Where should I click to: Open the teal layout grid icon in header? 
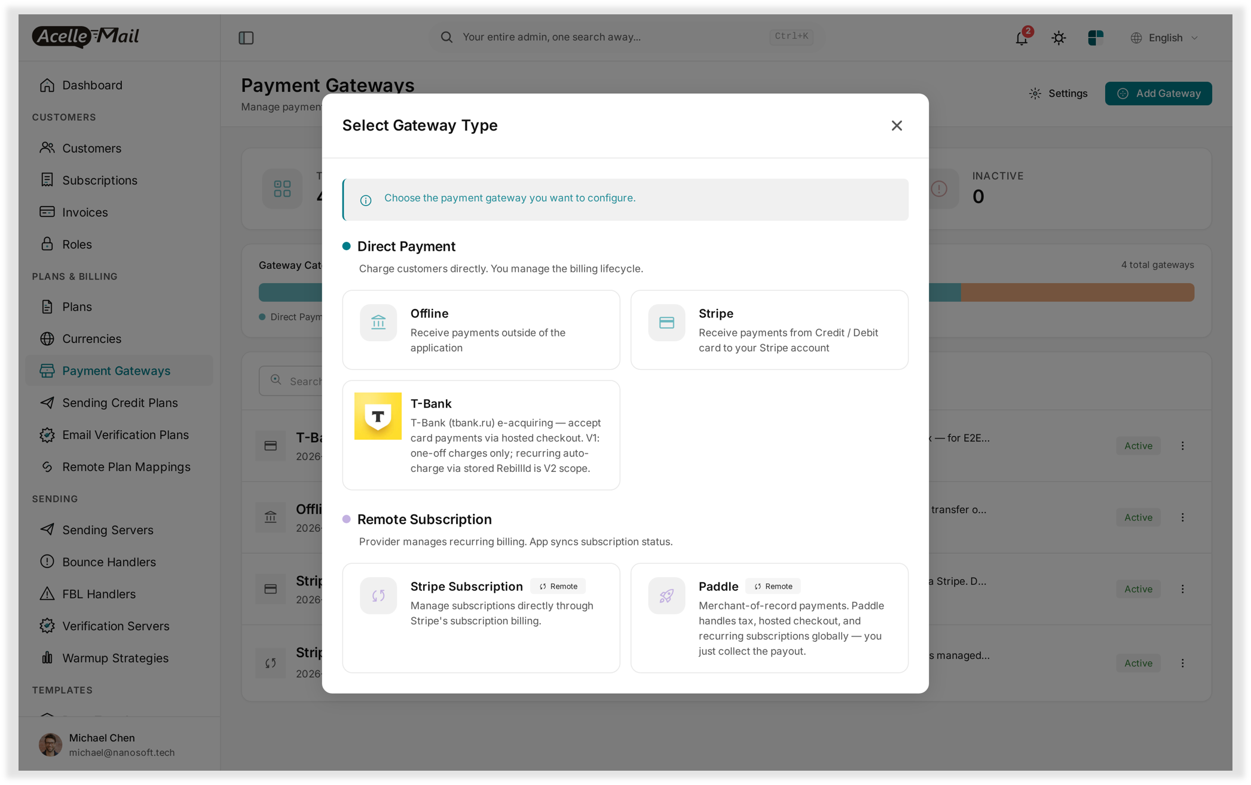tap(1094, 38)
